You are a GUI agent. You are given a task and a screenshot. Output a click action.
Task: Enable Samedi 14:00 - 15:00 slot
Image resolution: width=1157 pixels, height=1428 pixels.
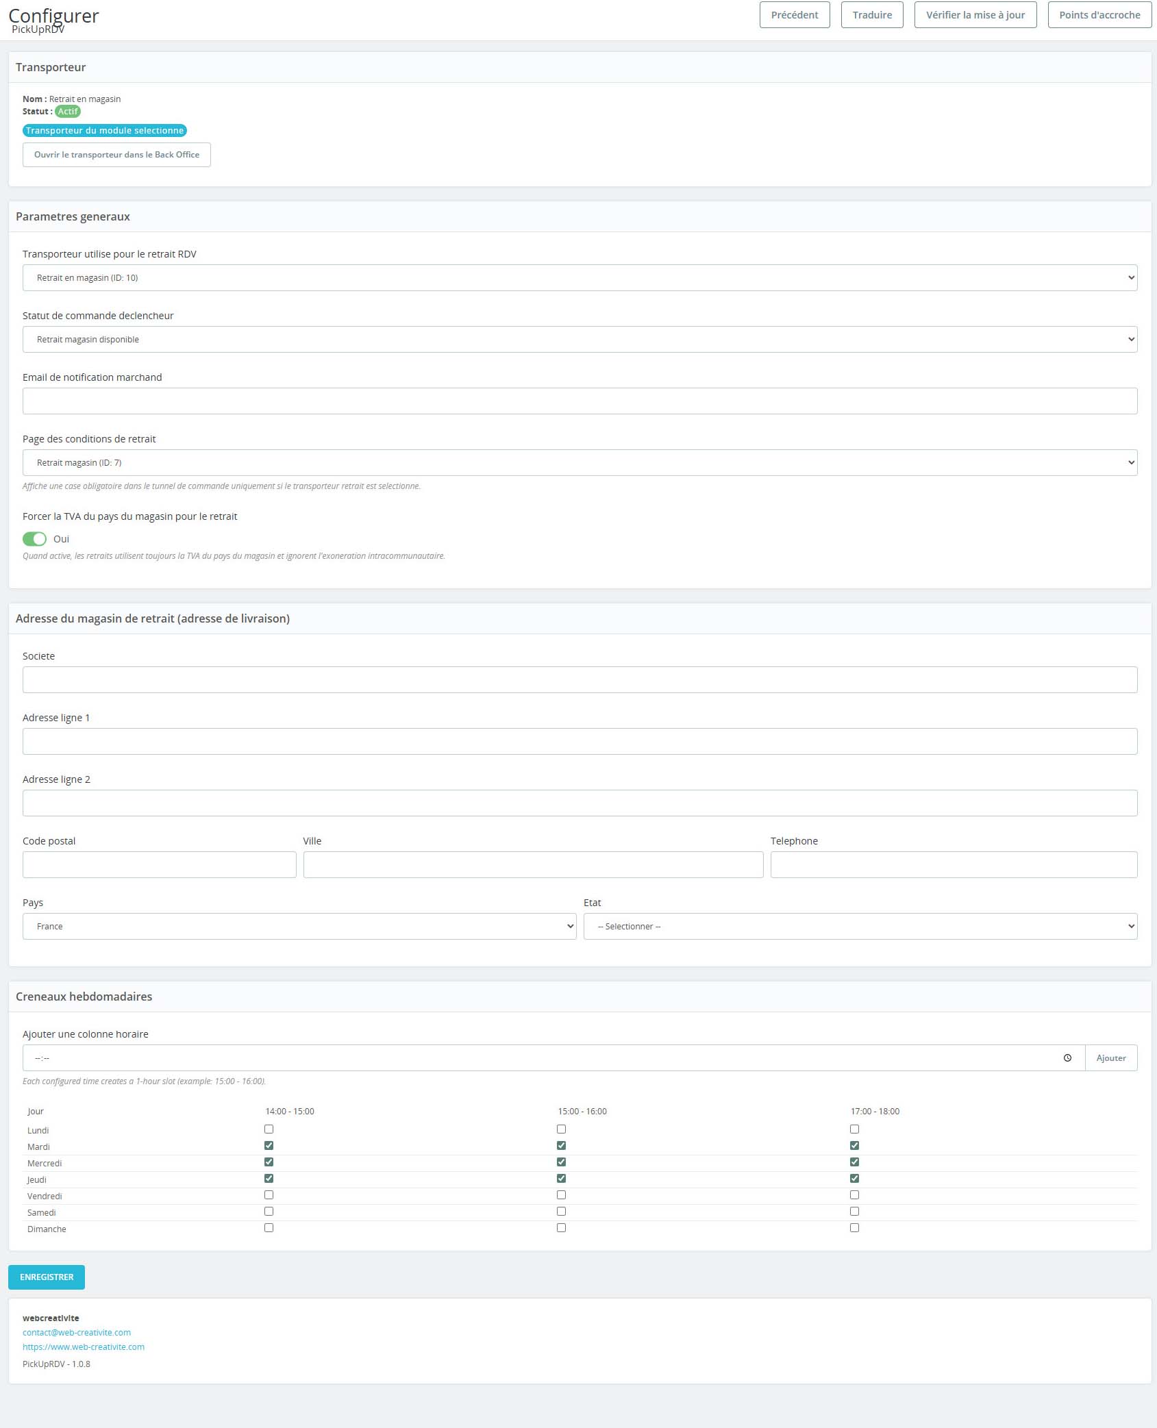(269, 1212)
